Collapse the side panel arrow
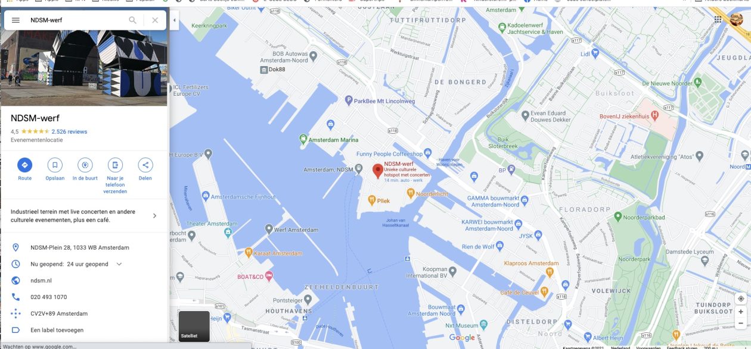751x349 pixels. pyautogui.click(x=174, y=20)
